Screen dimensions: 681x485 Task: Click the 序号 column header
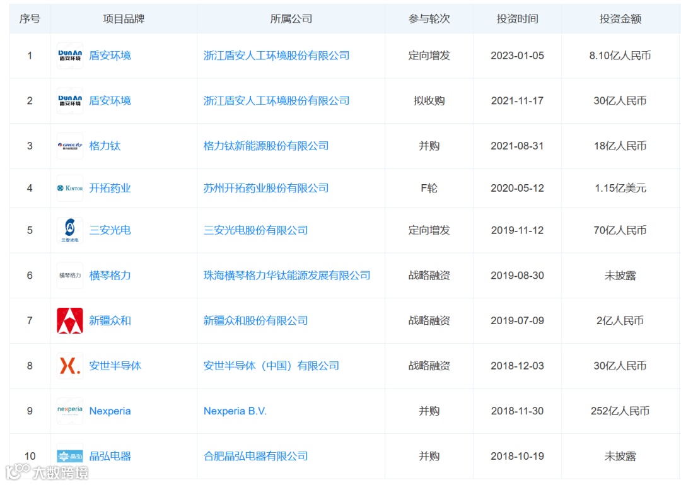click(x=30, y=19)
